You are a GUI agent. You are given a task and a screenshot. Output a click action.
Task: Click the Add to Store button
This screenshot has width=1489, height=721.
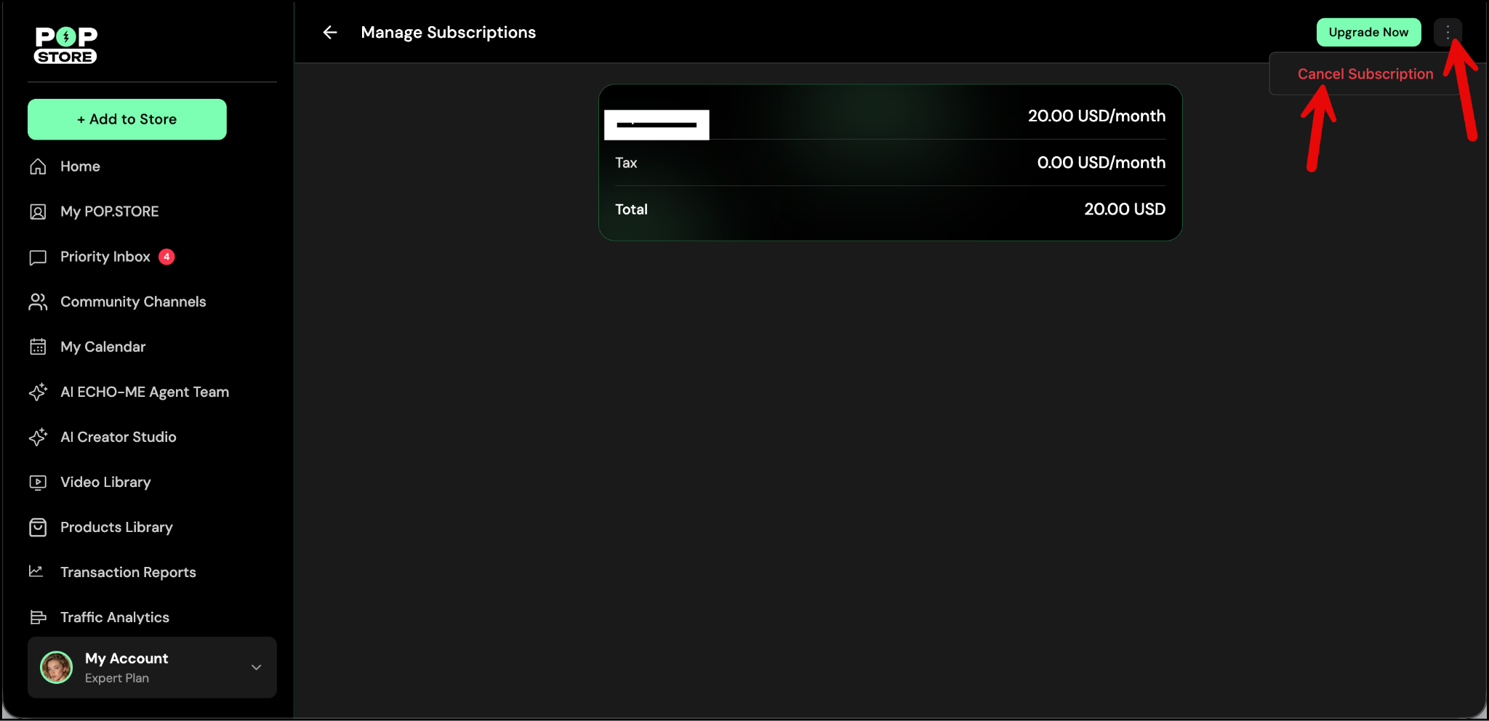tap(127, 119)
